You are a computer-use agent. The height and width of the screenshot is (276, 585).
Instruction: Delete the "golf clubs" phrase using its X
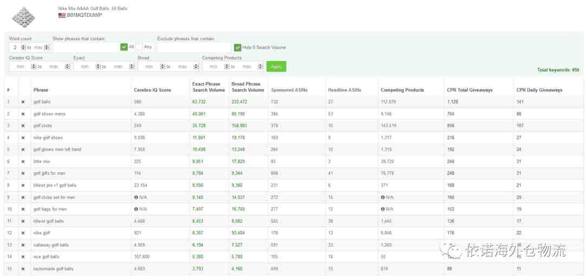23,126
